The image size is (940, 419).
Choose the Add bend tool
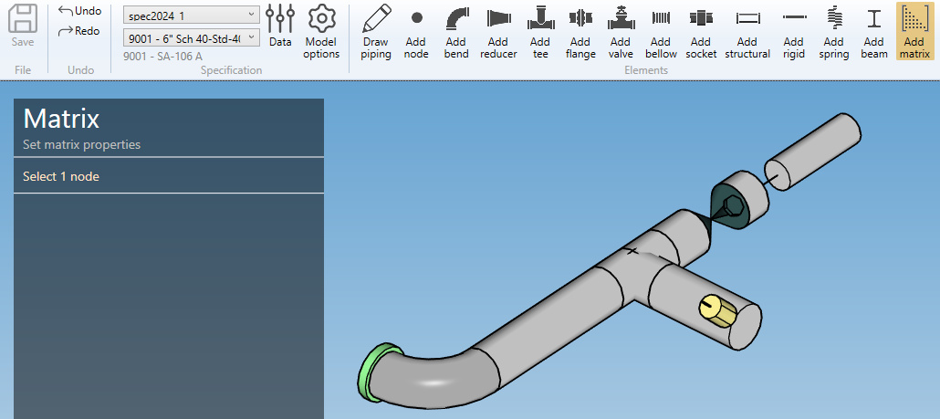point(456,32)
